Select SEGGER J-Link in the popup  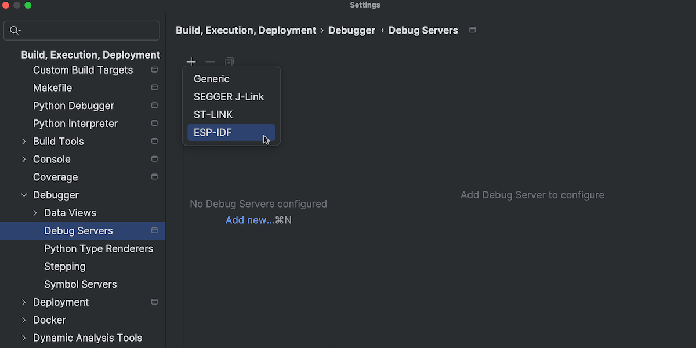coord(229,97)
